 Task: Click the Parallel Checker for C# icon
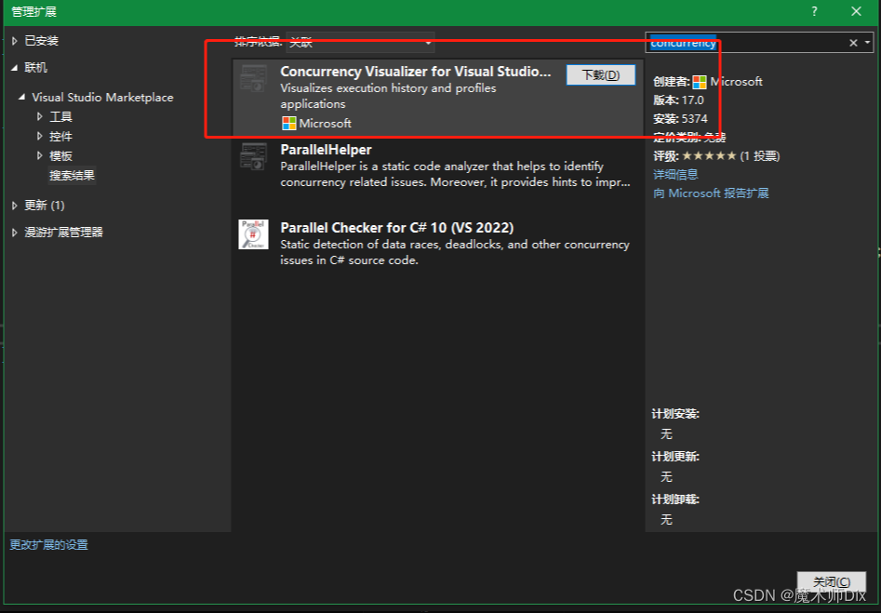coord(253,234)
